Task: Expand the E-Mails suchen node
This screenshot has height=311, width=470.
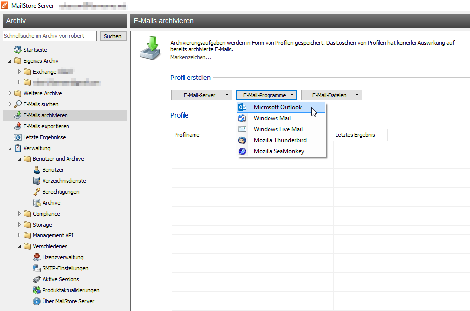Action: pos(10,104)
